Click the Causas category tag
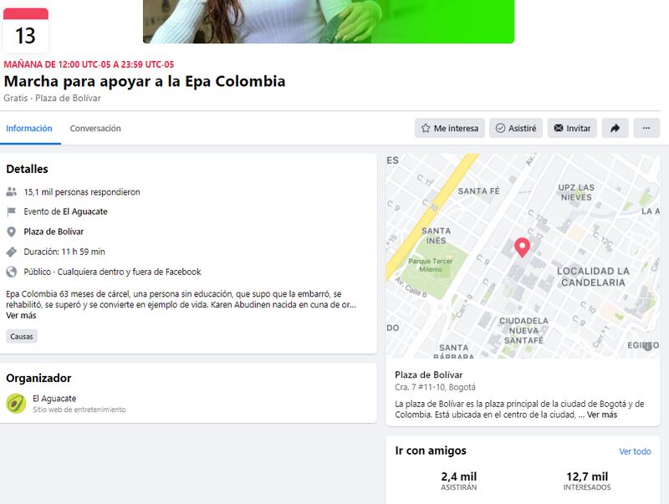The image size is (669, 504). [22, 337]
